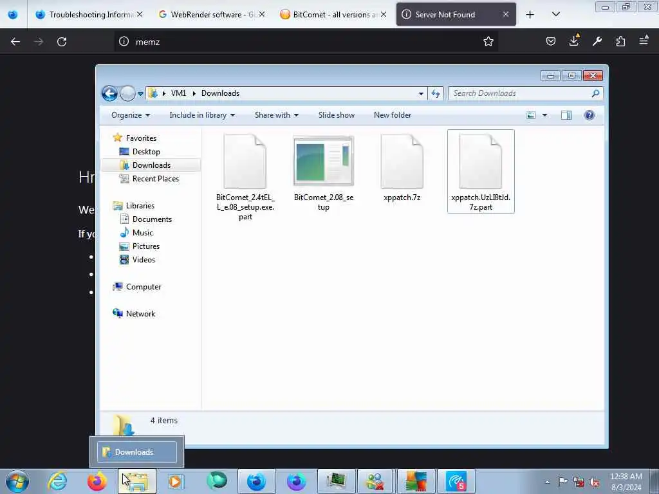The height and width of the screenshot is (494, 659).
Task: Close the BitComet tab
Action: tap(384, 14)
